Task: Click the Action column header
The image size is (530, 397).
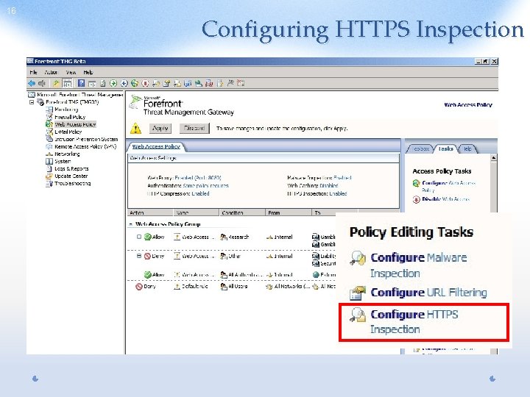Action: 150,212
